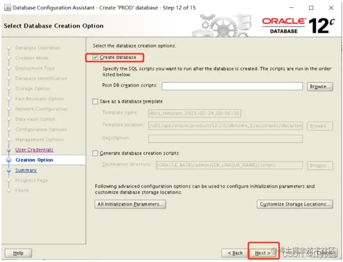Click the Post DB creation scripts field

(x=232, y=86)
